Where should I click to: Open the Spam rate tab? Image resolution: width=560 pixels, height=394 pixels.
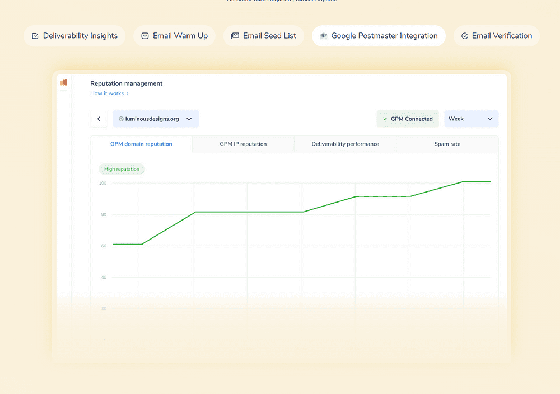click(447, 144)
